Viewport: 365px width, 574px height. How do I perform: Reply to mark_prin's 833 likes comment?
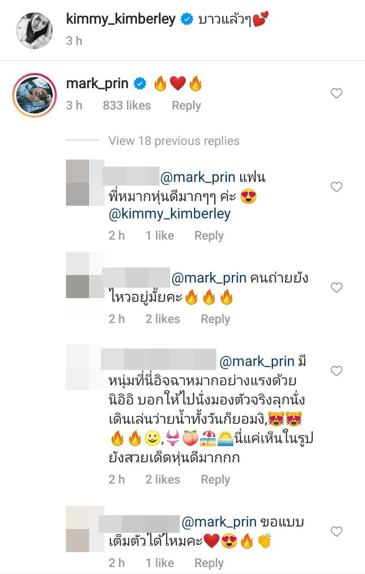point(186,105)
